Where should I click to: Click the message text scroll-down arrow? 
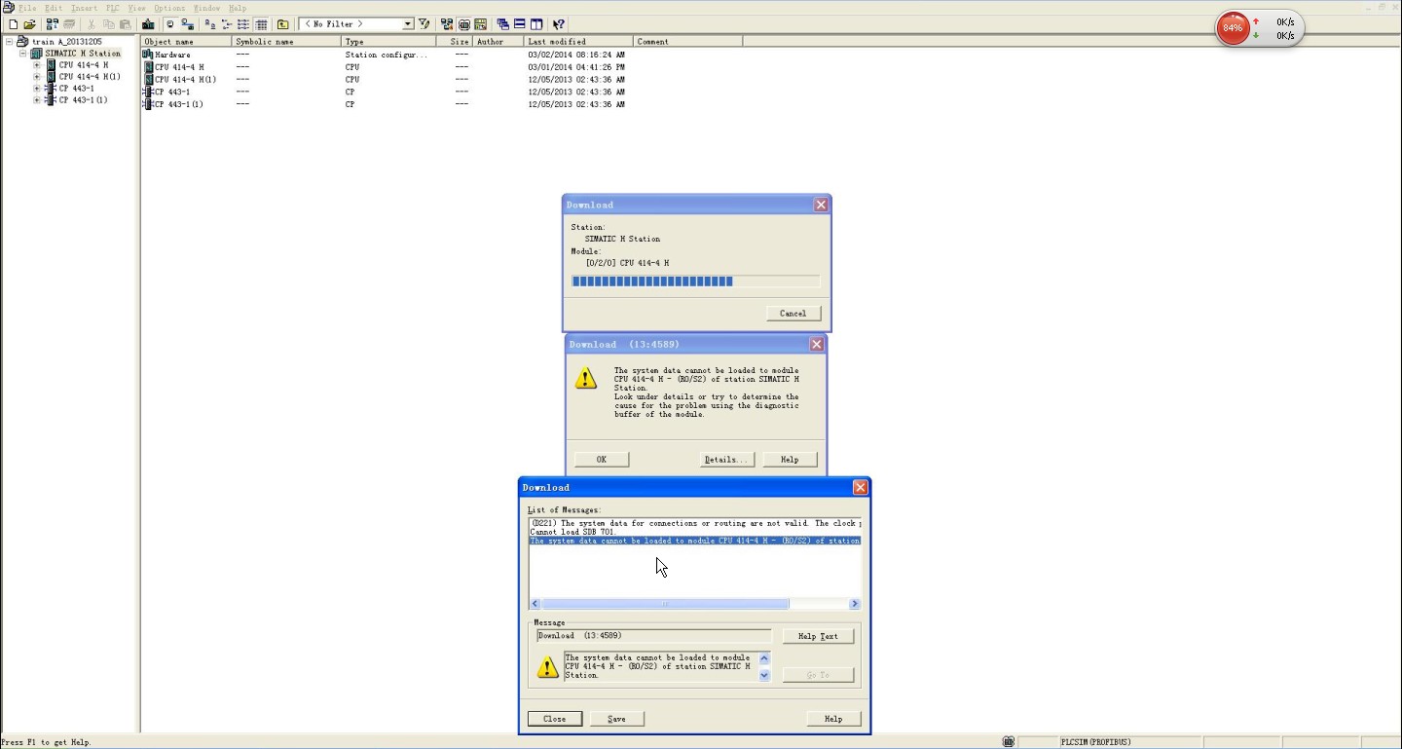[764, 675]
